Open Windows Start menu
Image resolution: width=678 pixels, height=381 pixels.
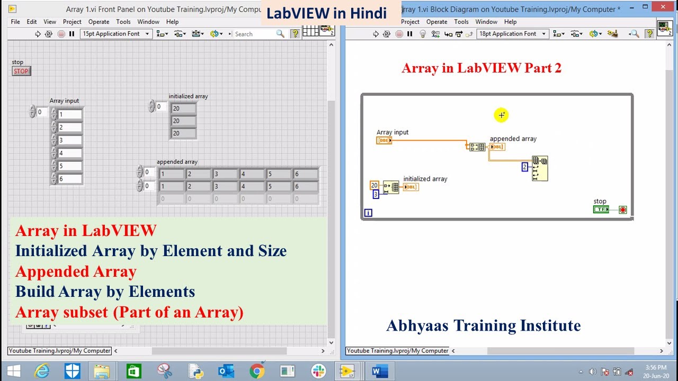coord(14,371)
